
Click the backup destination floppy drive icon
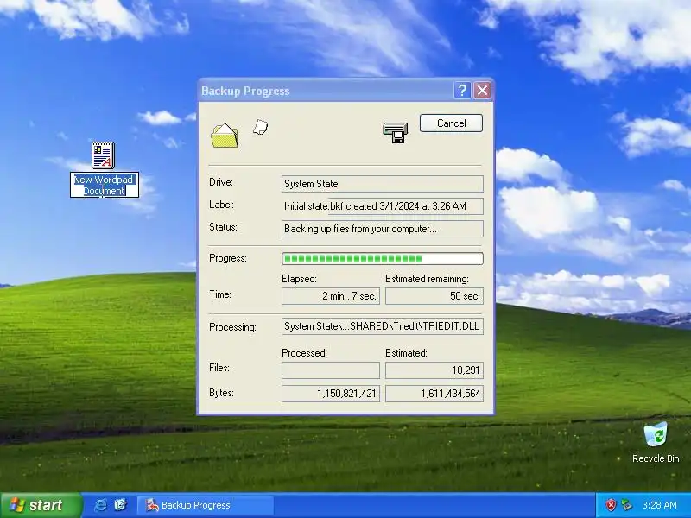tap(395, 132)
